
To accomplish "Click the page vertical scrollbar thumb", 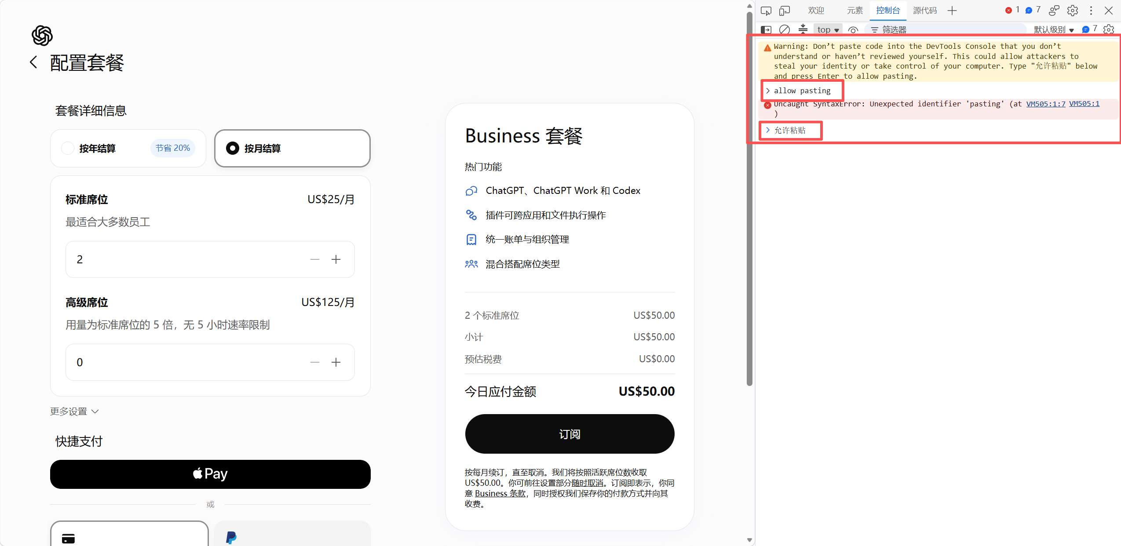I will tap(749, 199).
